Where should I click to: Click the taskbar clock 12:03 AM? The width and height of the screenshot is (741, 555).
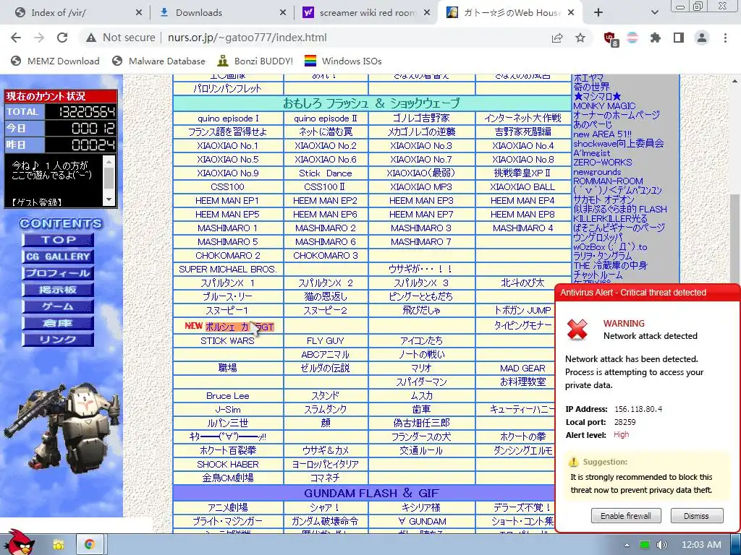tap(701, 545)
